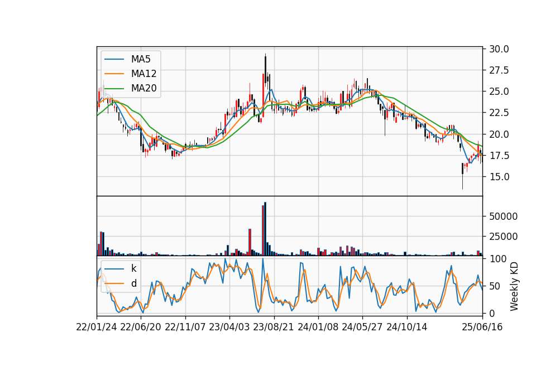The height and width of the screenshot is (385, 536).
Task: Click the 17.5 price axis label
Action: [x=499, y=156]
